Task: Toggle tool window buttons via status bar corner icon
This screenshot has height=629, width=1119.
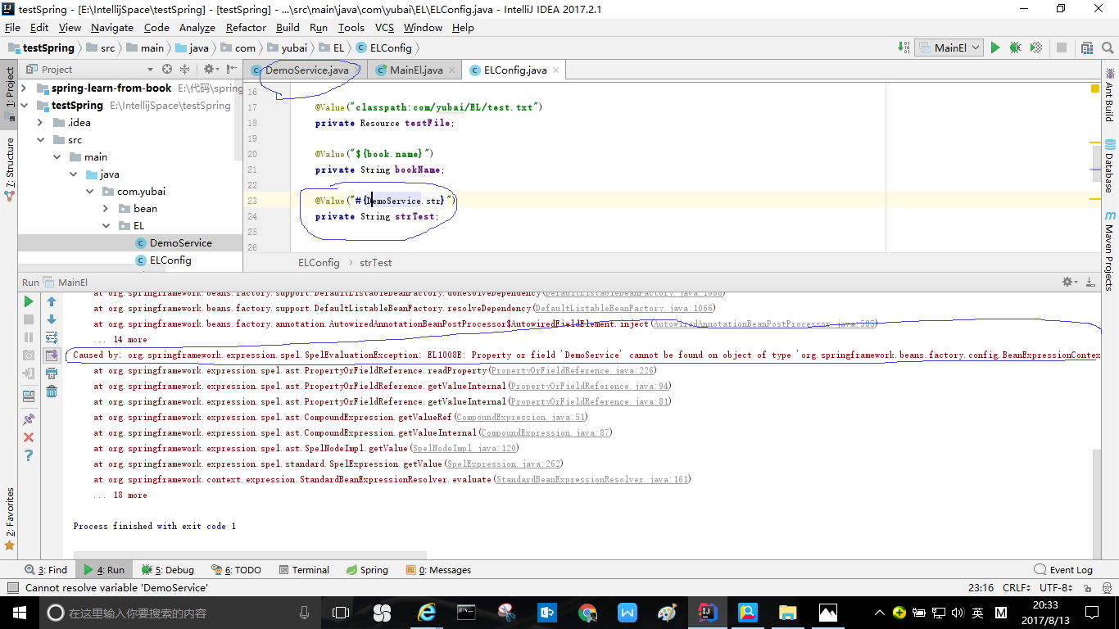Action: (12, 588)
